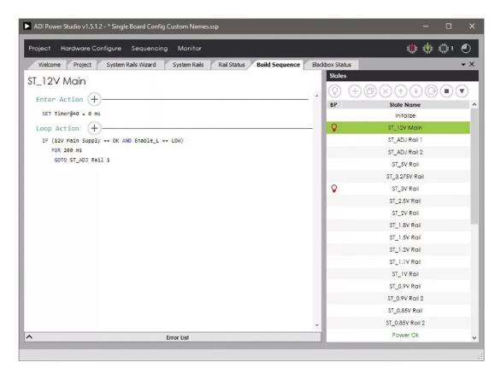Open the States toolbar dropdown triangle
The image size is (495, 374).
(462, 91)
